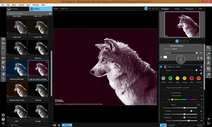Select the Hand tool in left toolbar

(4, 73)
